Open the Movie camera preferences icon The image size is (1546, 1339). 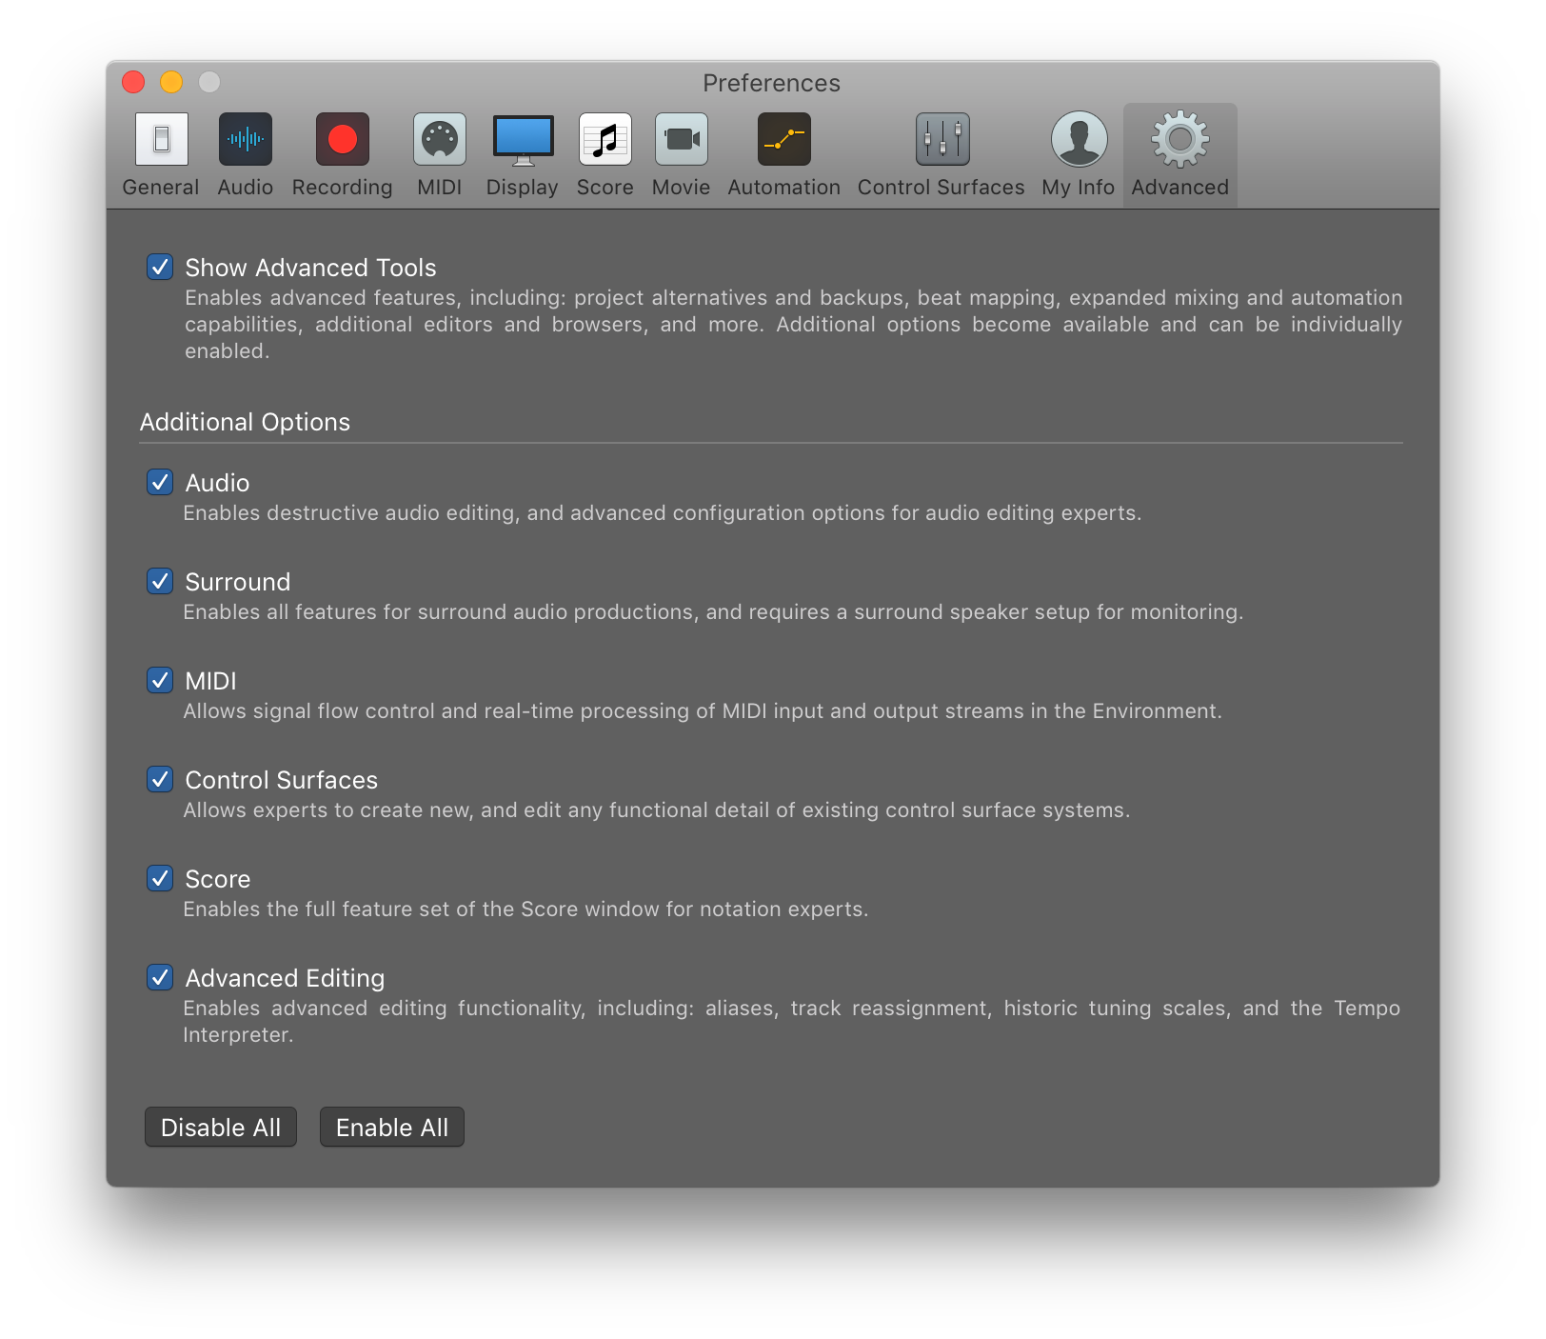coord(682,139)
